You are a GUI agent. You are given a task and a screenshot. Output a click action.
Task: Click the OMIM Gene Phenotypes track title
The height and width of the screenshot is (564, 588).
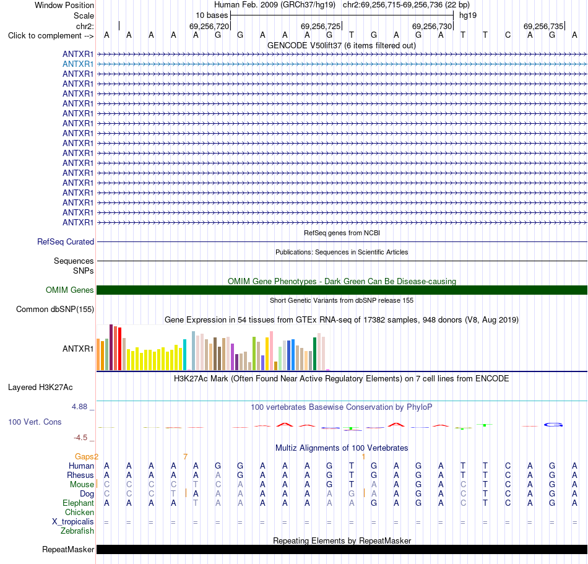[342, 281]
